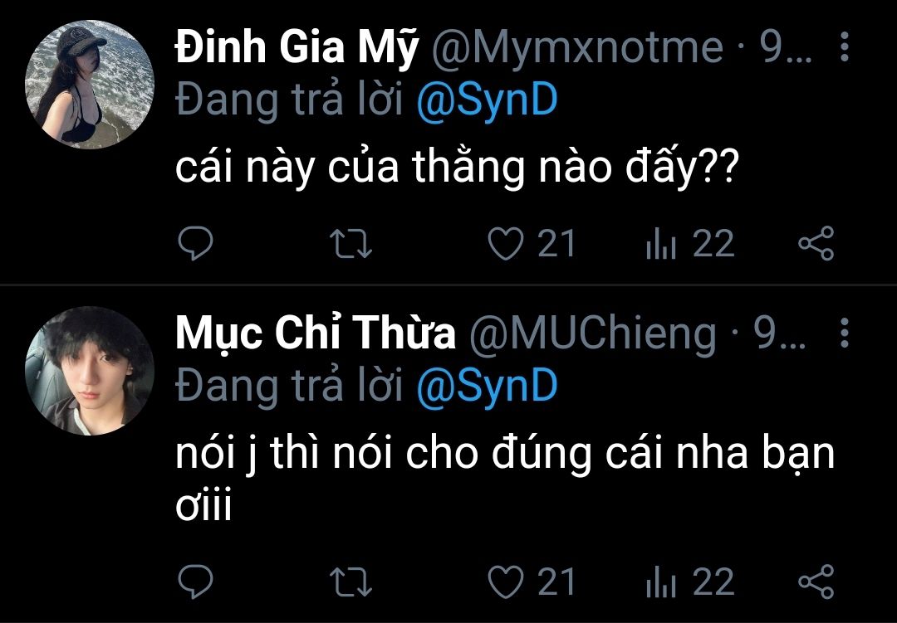Open @SynD mention in second reply

(486, 386)
